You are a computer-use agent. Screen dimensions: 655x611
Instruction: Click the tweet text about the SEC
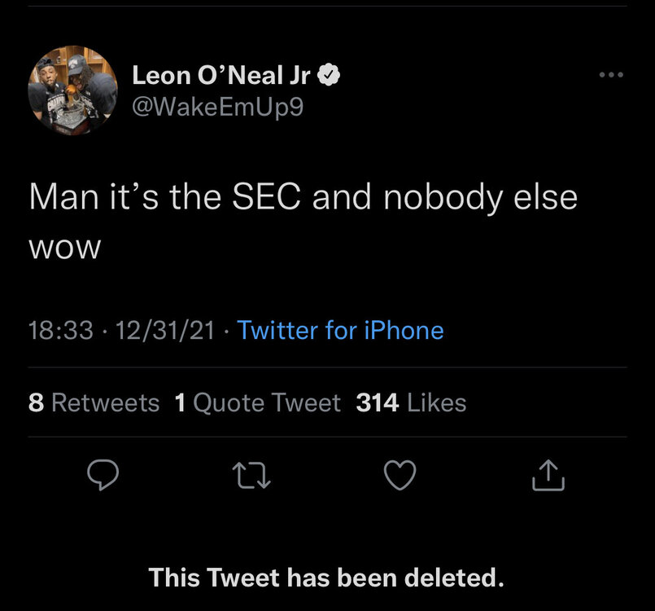pyautogui.click(x=303, y=198)
